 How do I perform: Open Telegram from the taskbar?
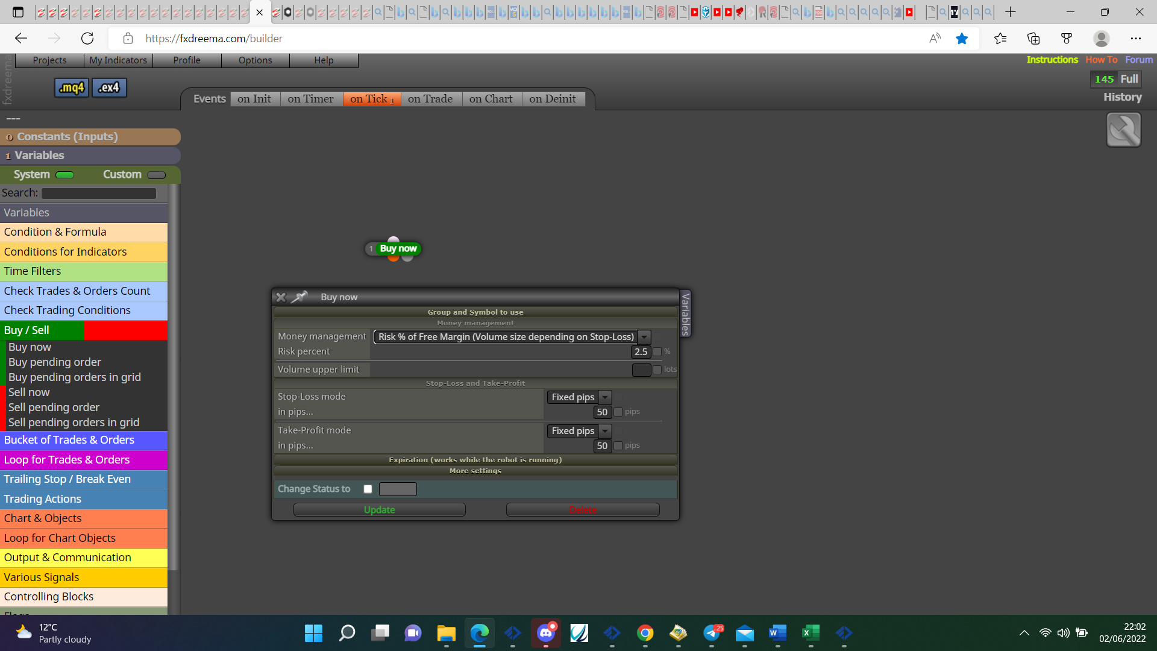tap(712, 633)
